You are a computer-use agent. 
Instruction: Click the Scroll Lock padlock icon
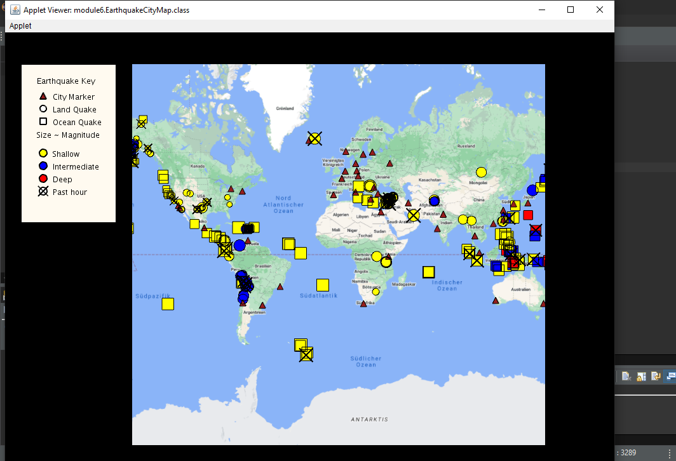coord(642,376)
